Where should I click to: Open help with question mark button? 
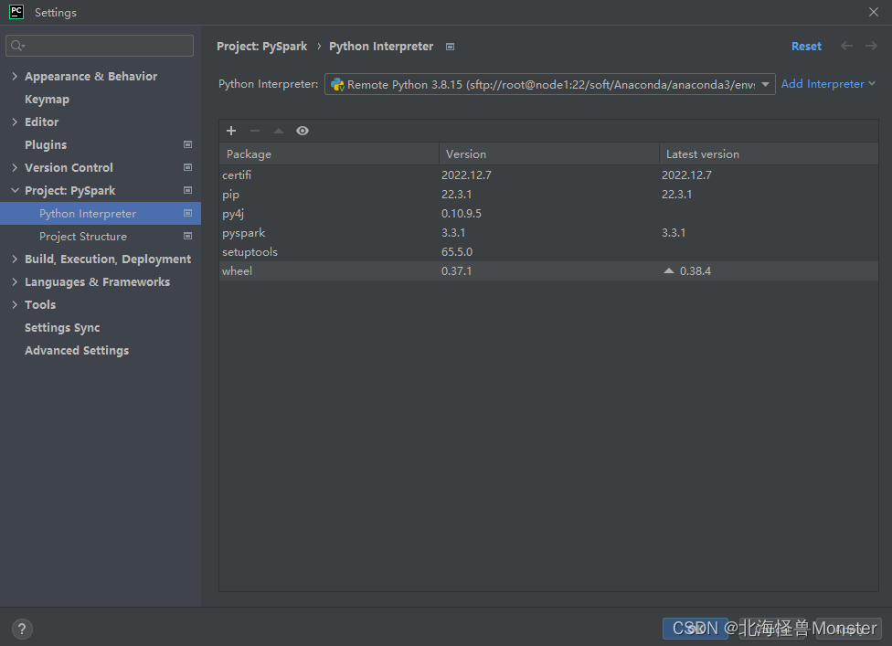tap(22, 629)
